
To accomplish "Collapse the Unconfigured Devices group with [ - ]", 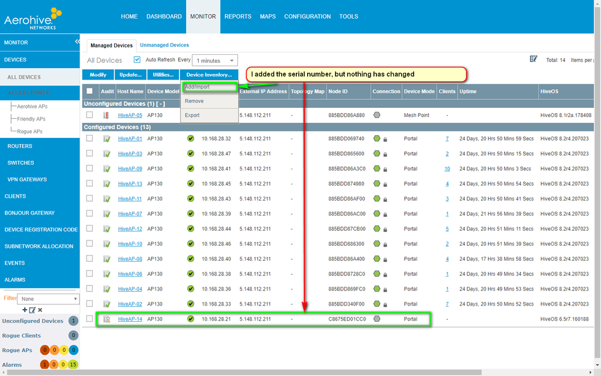I will (160, 104).
